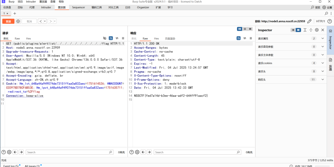Edit target with the pencil icon
This screenshot has width=334, height=167.
tap(310, 21)
